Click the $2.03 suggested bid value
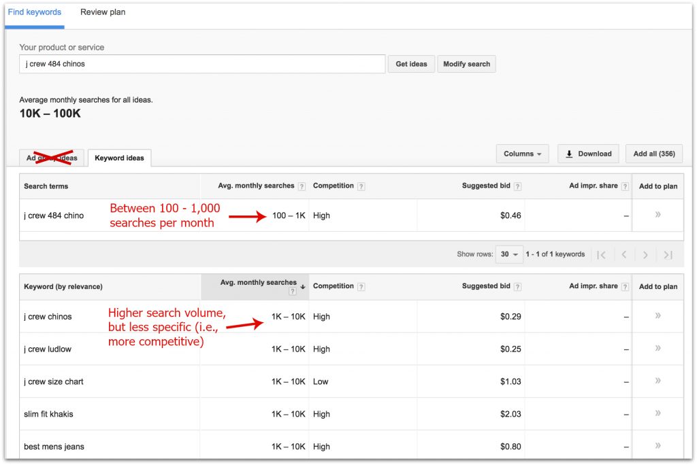697x465 pixels. [510, 414]
